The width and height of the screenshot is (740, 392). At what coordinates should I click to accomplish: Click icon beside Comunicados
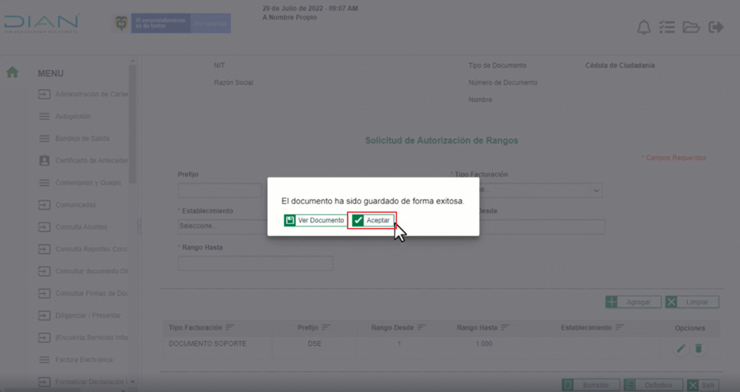[x=44, y=205]
